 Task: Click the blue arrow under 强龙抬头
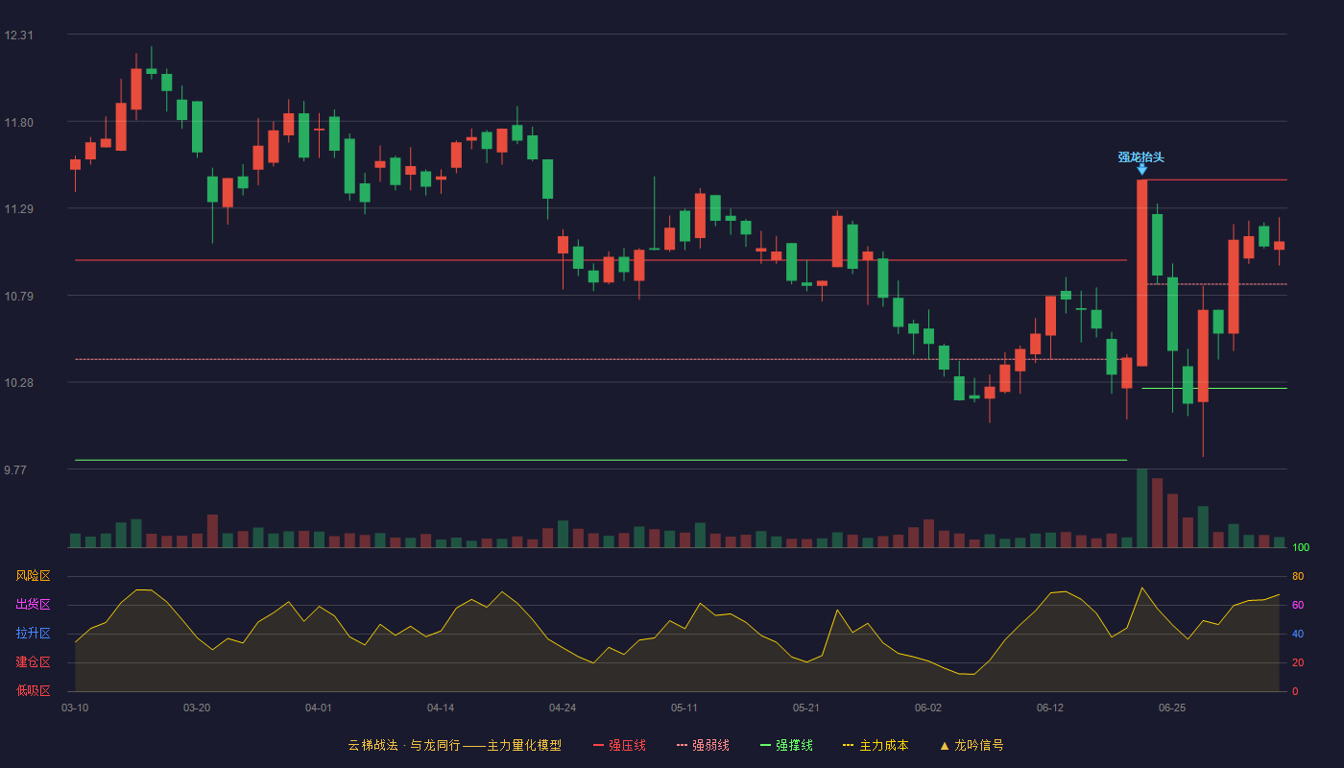pyautogui.click(x=1141, y=170)
